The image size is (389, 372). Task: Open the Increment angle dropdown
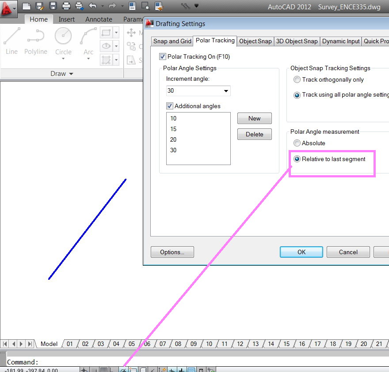pos(226,91)
